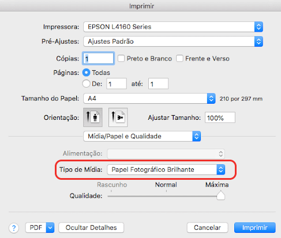281x238 pixels.
Task: Click the Imprimir button
Action: point(255,228)
